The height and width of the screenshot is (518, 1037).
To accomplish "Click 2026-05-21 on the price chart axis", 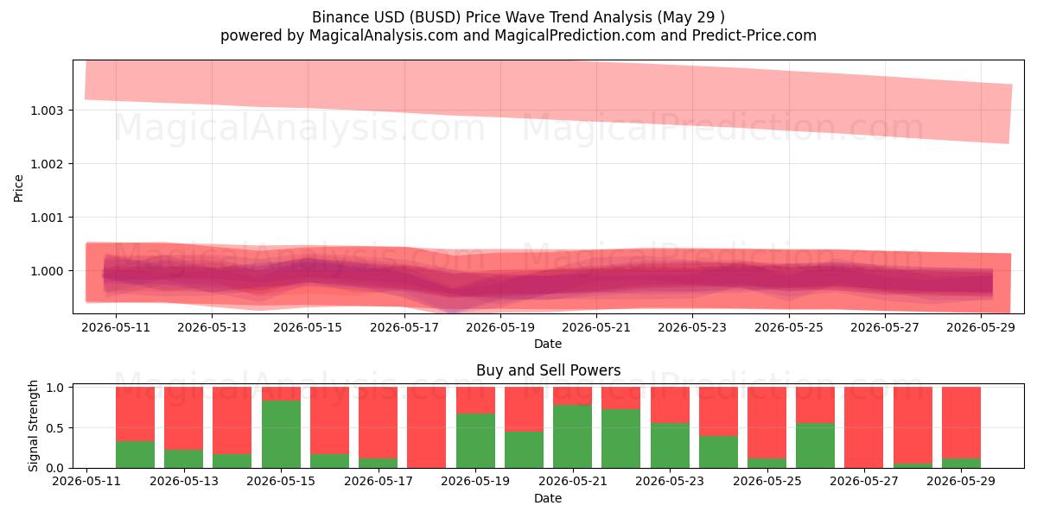I will coord(596,327).
